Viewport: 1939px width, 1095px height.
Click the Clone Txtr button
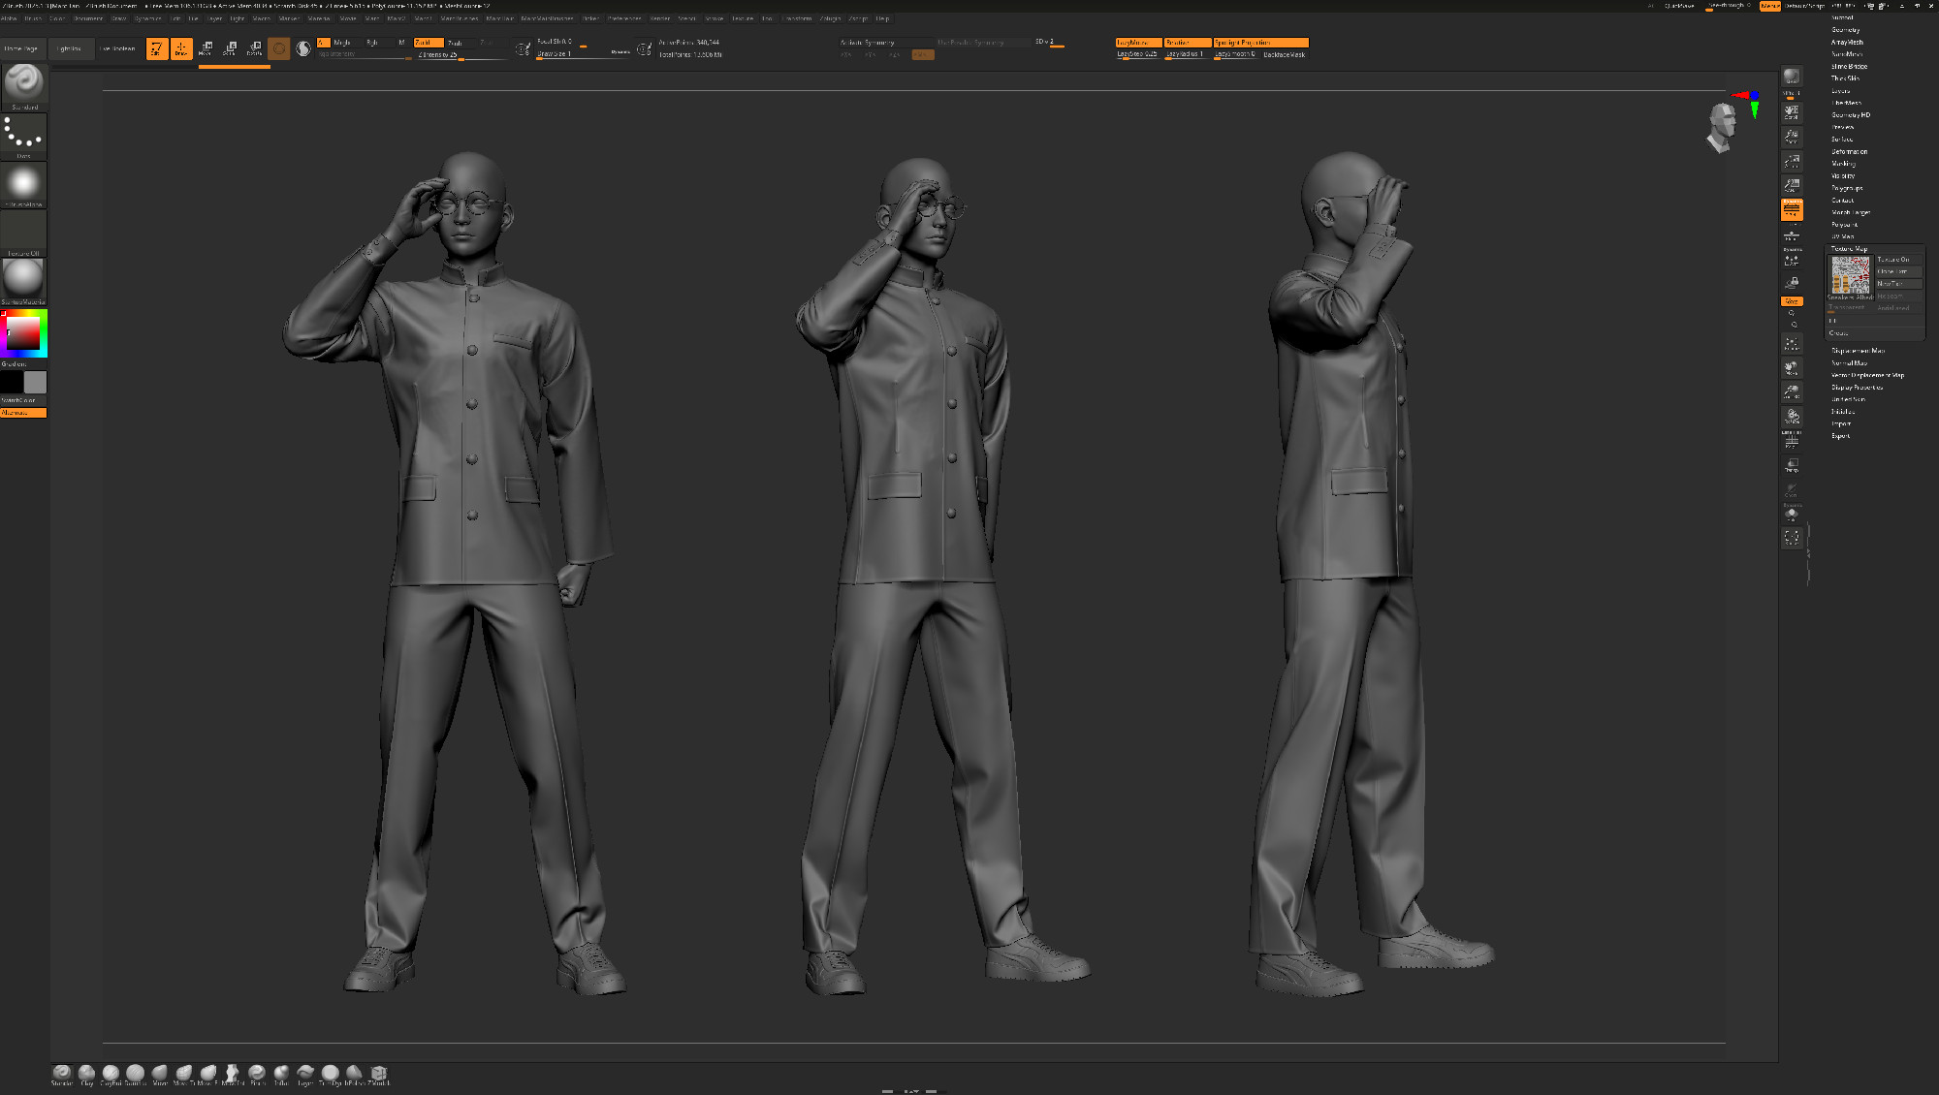point(1898,271)
